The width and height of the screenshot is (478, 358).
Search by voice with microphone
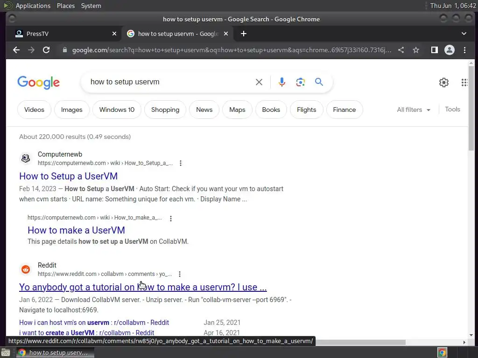click(x=282, y=82)
